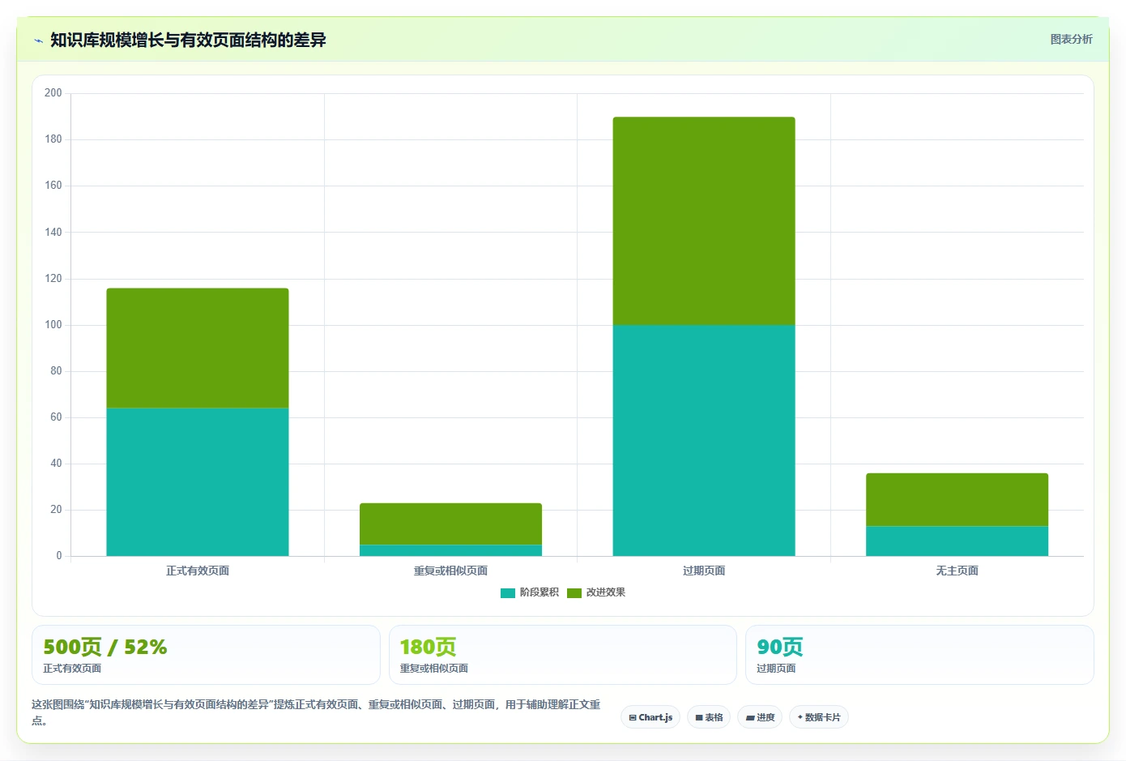Select the teal 阶段累积 bar for 正式有效页面
Screen dimensions: 1126x761
198,482
